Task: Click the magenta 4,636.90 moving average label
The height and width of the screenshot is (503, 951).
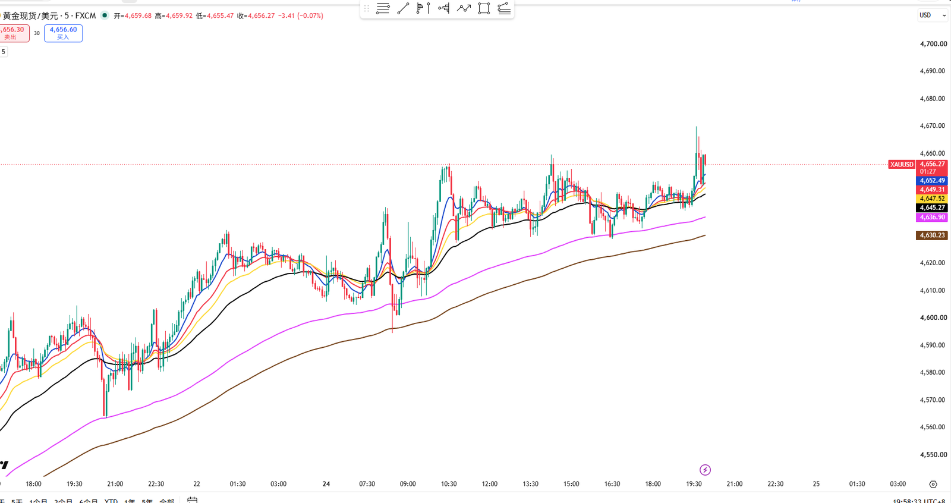Action: (x=933, y=218)
